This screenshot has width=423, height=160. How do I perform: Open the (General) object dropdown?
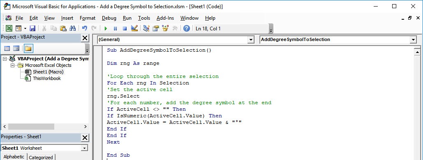coord(251,40)
